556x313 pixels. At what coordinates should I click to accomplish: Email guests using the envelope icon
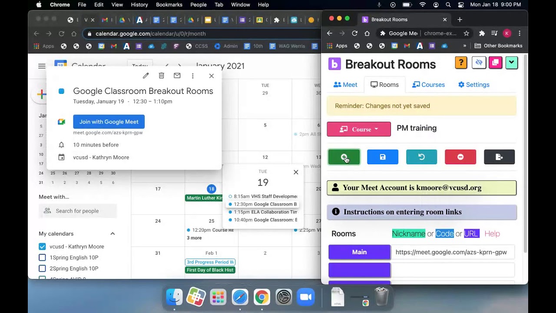[177, 76]
